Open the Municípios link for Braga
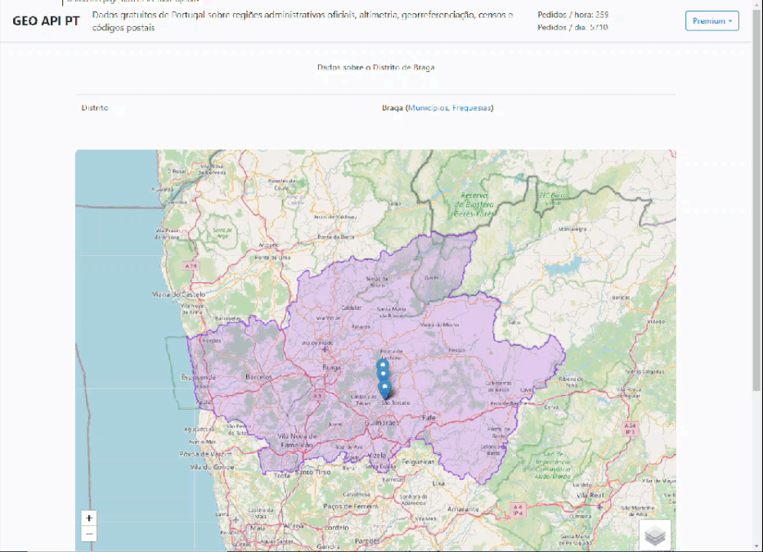 coord(428,108)
